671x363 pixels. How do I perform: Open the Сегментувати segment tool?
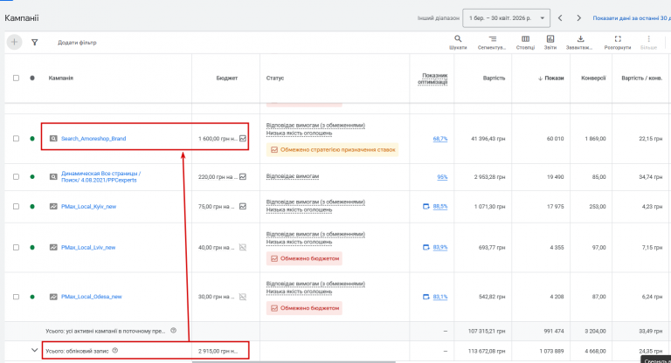492,42
